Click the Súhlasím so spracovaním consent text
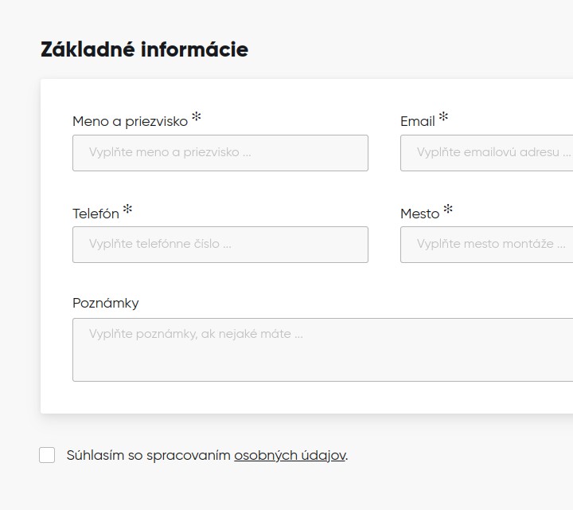This screenshot has height=510, width=573. pyautogui.click(x=149, y=456)
